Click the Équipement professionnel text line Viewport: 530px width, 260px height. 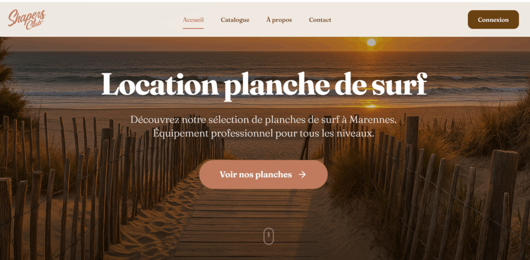(x=263, y=133)
